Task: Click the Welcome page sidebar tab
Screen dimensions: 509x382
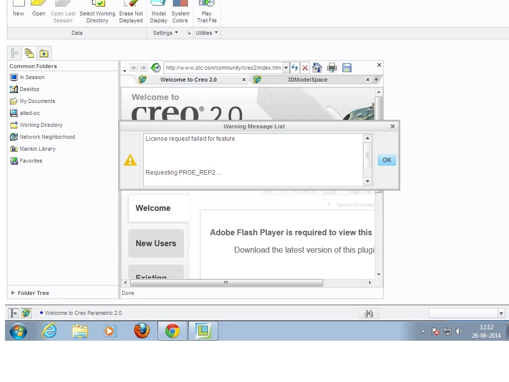Action: pyautogui.click(x=159, y=208)
